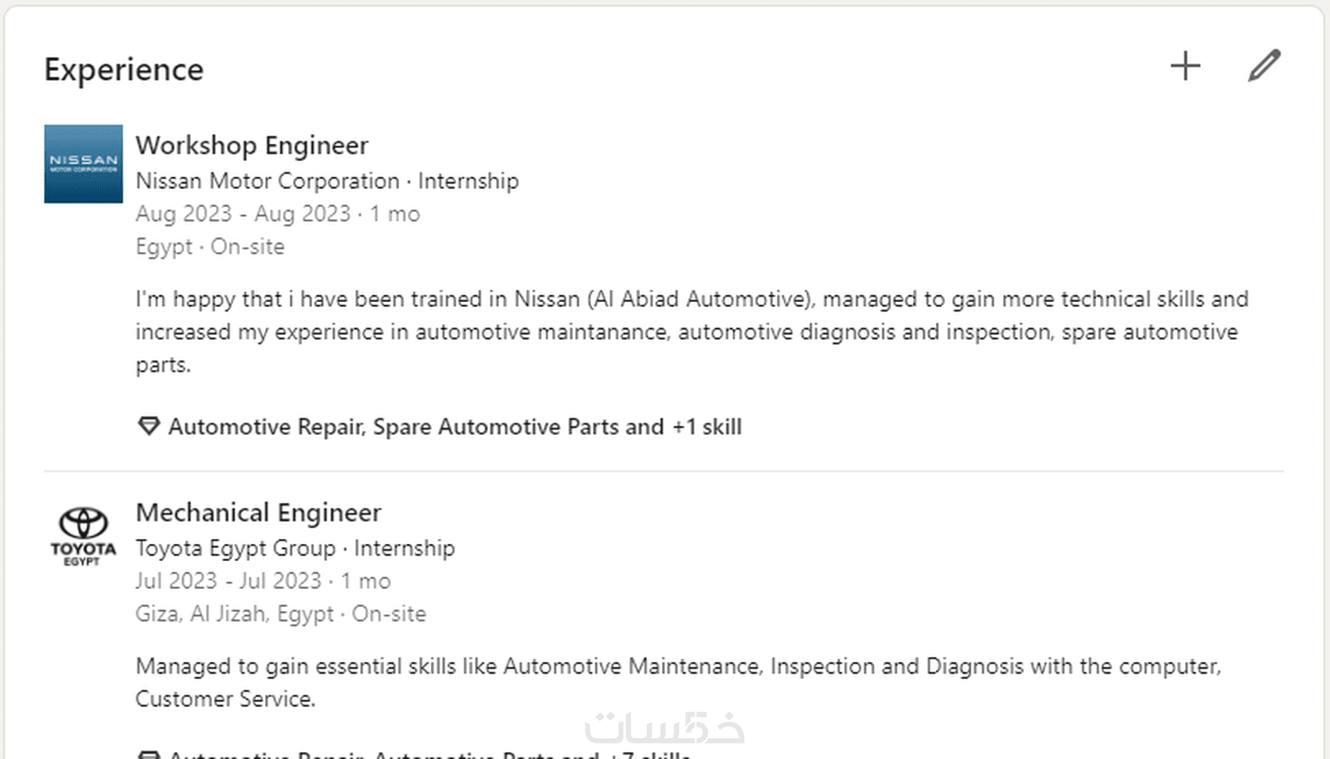Click Giza, Al Jizah, Egypt location line
Image resolution: width=1330 pixels, height=759 pixels.
click(x=280, y=613)
